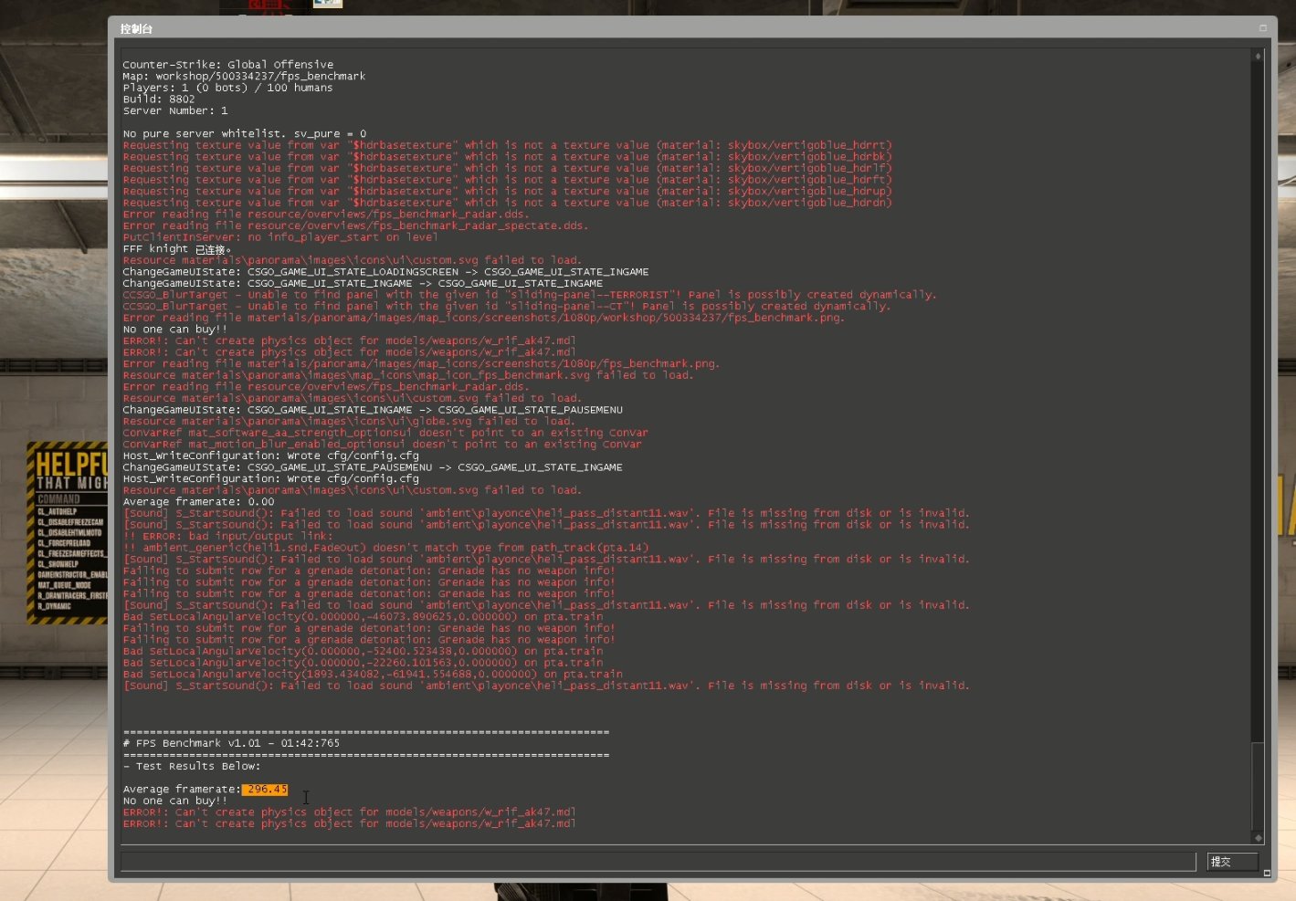Click the skybox/vertigoblue_hdrbk warning line

(508, 157)
